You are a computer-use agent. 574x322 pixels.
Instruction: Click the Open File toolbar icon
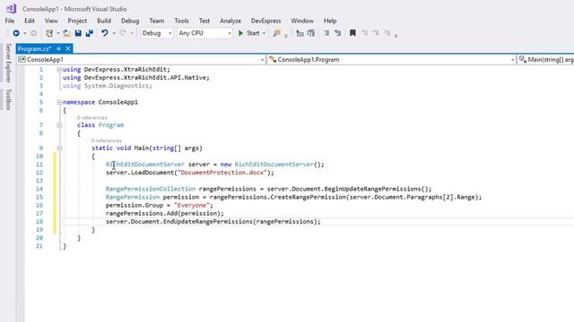click(66, 33)
